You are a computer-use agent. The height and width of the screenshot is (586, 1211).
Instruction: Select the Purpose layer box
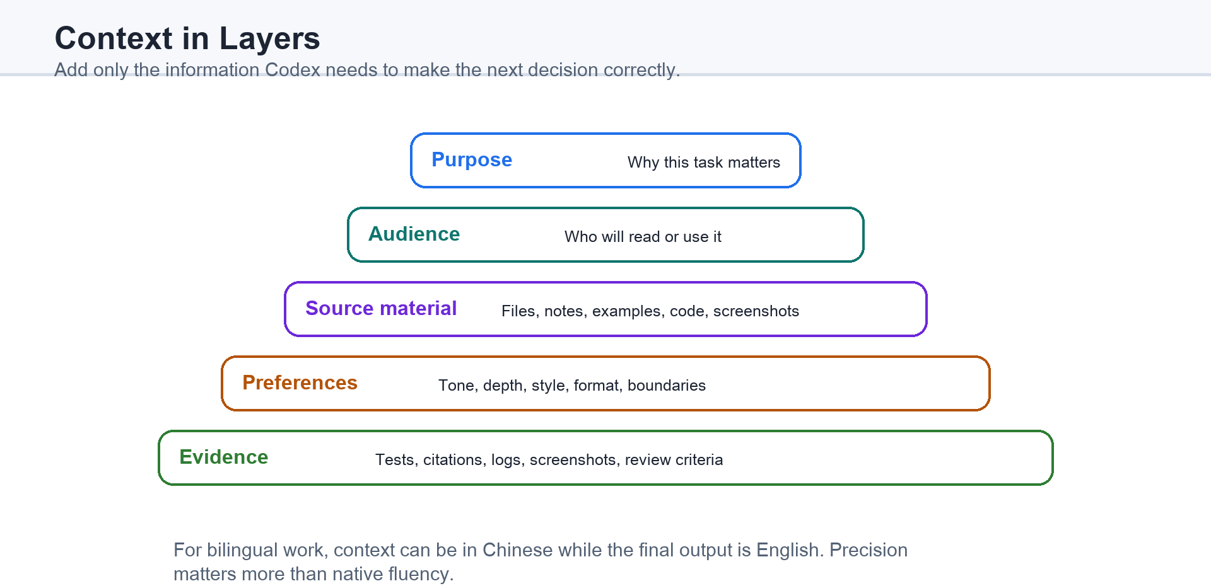605,160
